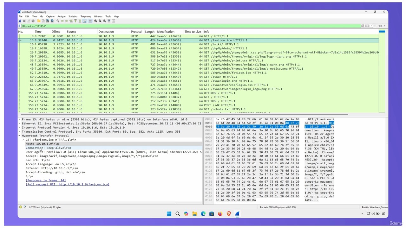Open display filter history dropdown
The width and height of the screenshot is (406, 228).
[371, 26]
